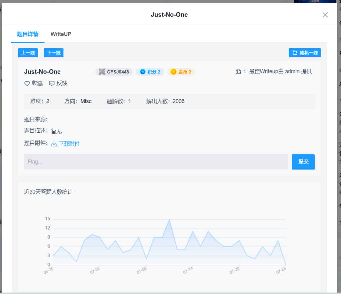Click the 06-26 starting point on chart
This screenshot has height=294, width=341.
coord(53,256)
